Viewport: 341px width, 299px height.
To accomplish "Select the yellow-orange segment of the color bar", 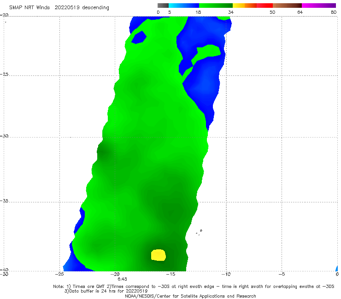I will click(x=245, y=6).
